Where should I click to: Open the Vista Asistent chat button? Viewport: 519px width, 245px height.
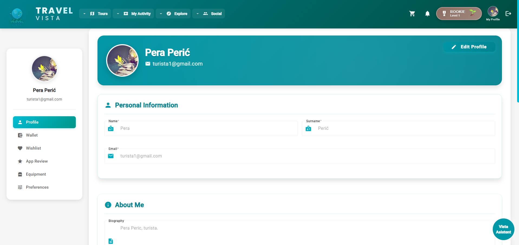click(503, 229)
